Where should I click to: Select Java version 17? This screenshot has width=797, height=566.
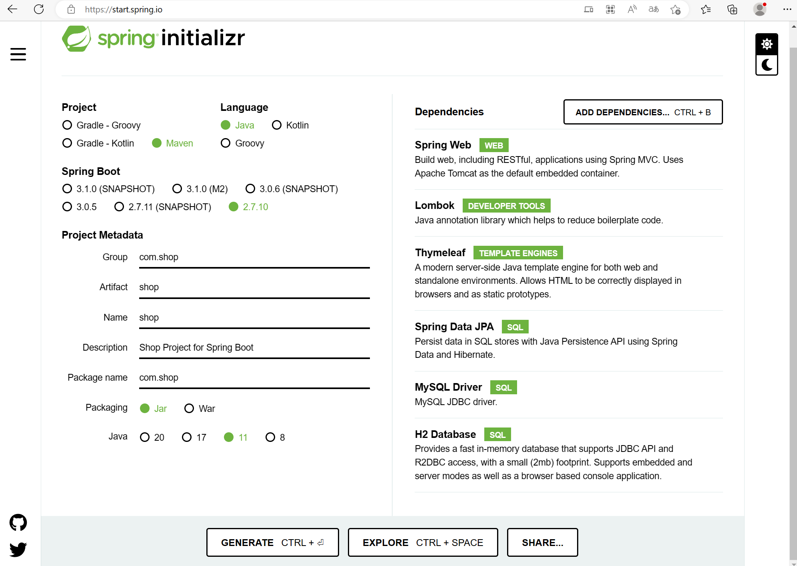click(x=187, y=438)
